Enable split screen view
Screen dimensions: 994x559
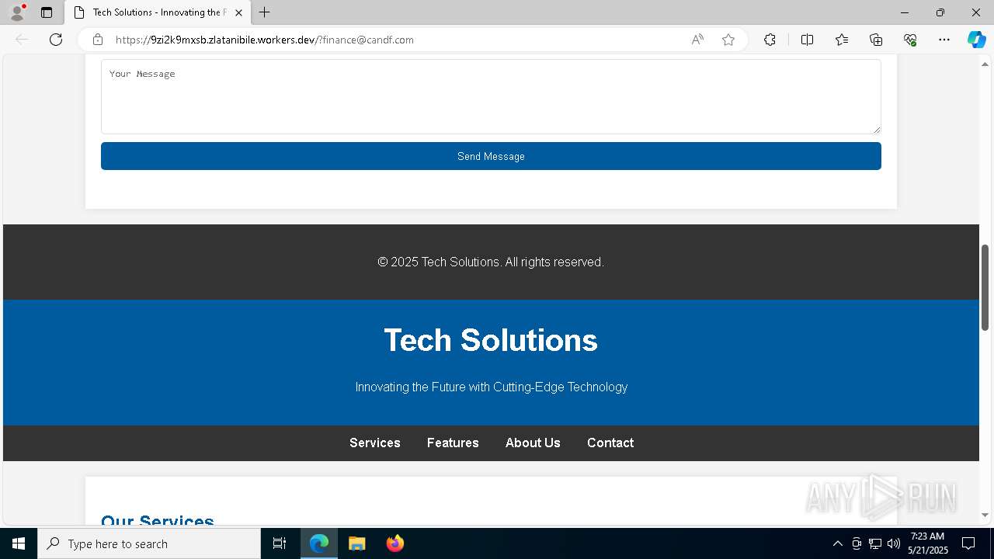click(x=807, y=40)
